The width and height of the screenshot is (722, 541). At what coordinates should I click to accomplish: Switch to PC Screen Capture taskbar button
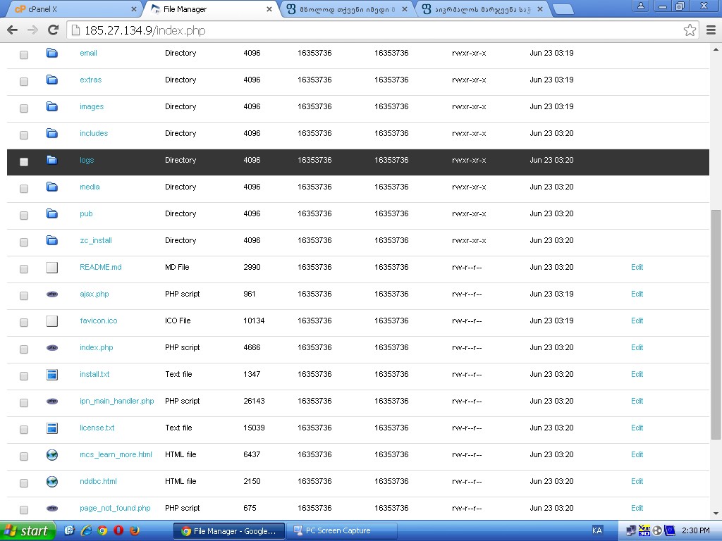pos(342,531)
